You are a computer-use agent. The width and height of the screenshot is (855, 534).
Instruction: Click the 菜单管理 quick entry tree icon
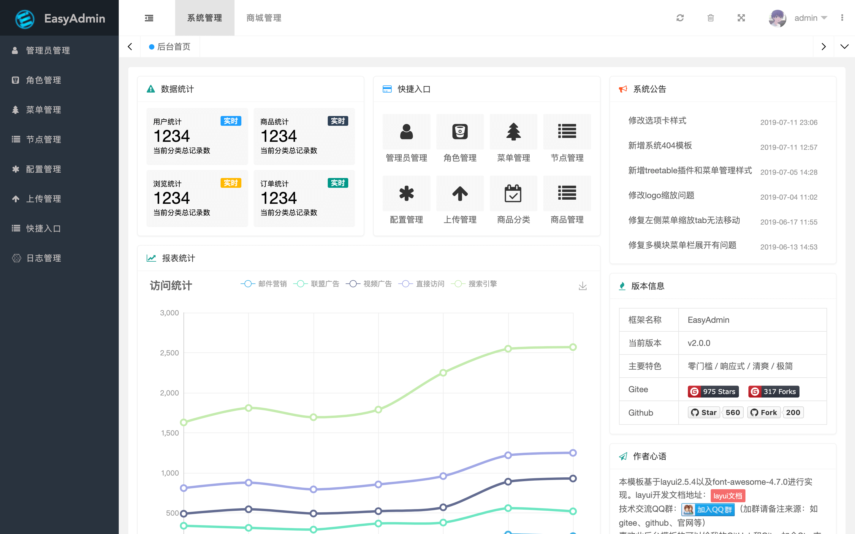[513, 132]
